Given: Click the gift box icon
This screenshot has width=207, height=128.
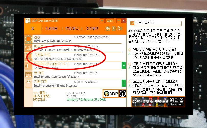Looking at the screenshot, I should pos(108,29).
